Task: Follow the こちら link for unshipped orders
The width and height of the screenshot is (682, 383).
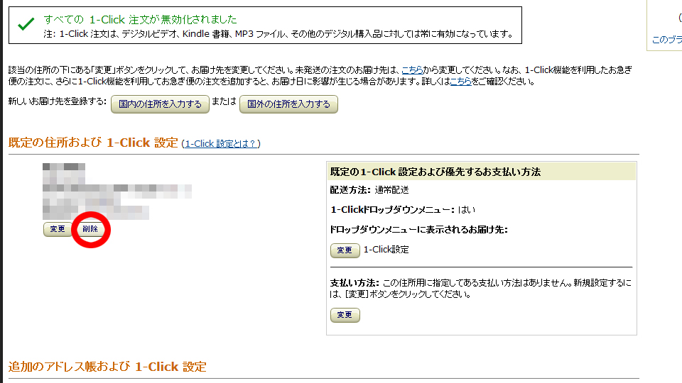Action: [412, 70]
